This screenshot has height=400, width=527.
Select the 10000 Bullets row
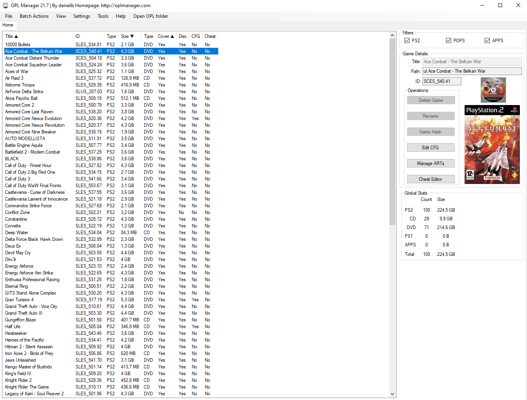pyautogui.click(x=111, y=45)
